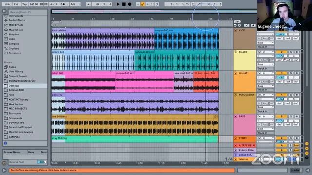The height and width of the screenshot is (175, 312).
Task: Click the Link button
Action: pyautogui.click(x=7, y=4)
